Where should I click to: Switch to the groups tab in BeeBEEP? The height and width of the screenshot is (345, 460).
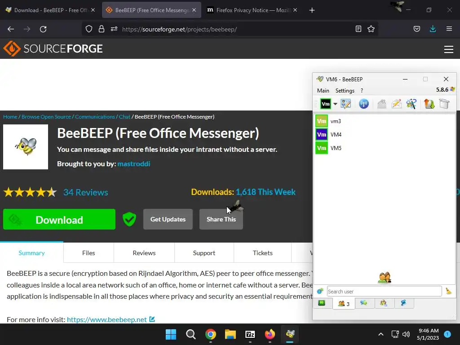point(384,303)
